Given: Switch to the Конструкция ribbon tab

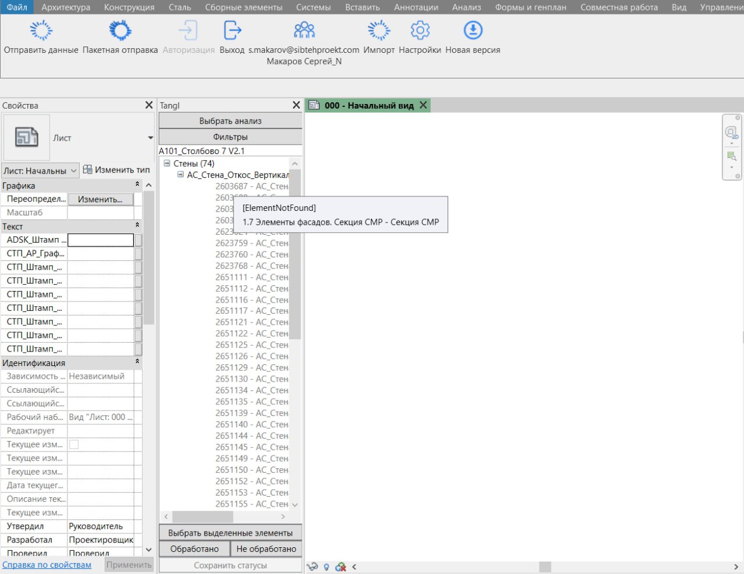Looking at the screenshot, I should point(129,7).
